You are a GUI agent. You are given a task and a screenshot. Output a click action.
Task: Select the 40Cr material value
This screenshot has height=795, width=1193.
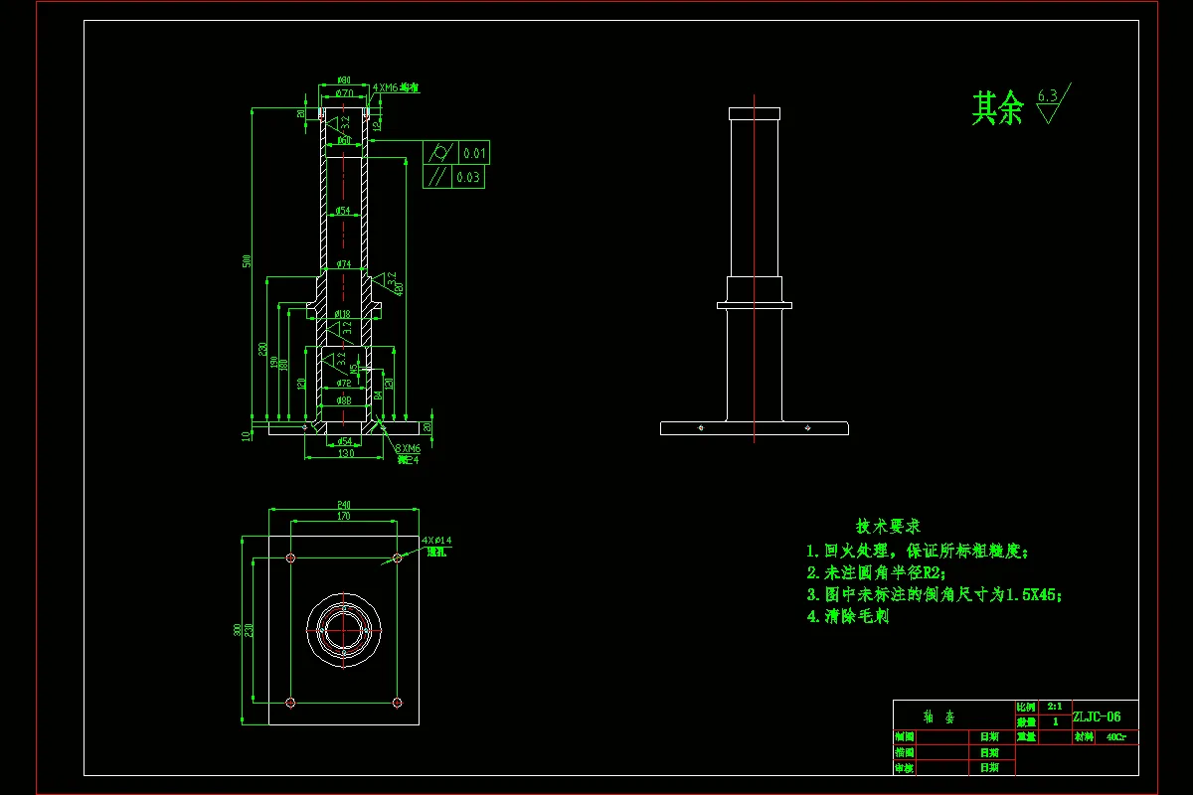point(1116,737)
